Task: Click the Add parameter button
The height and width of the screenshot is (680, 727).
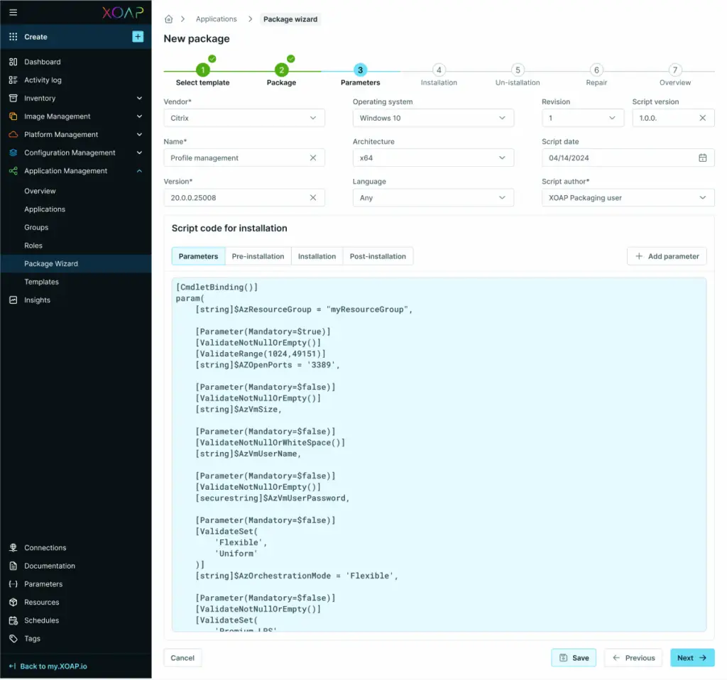Action: click(x=667, y=256)
